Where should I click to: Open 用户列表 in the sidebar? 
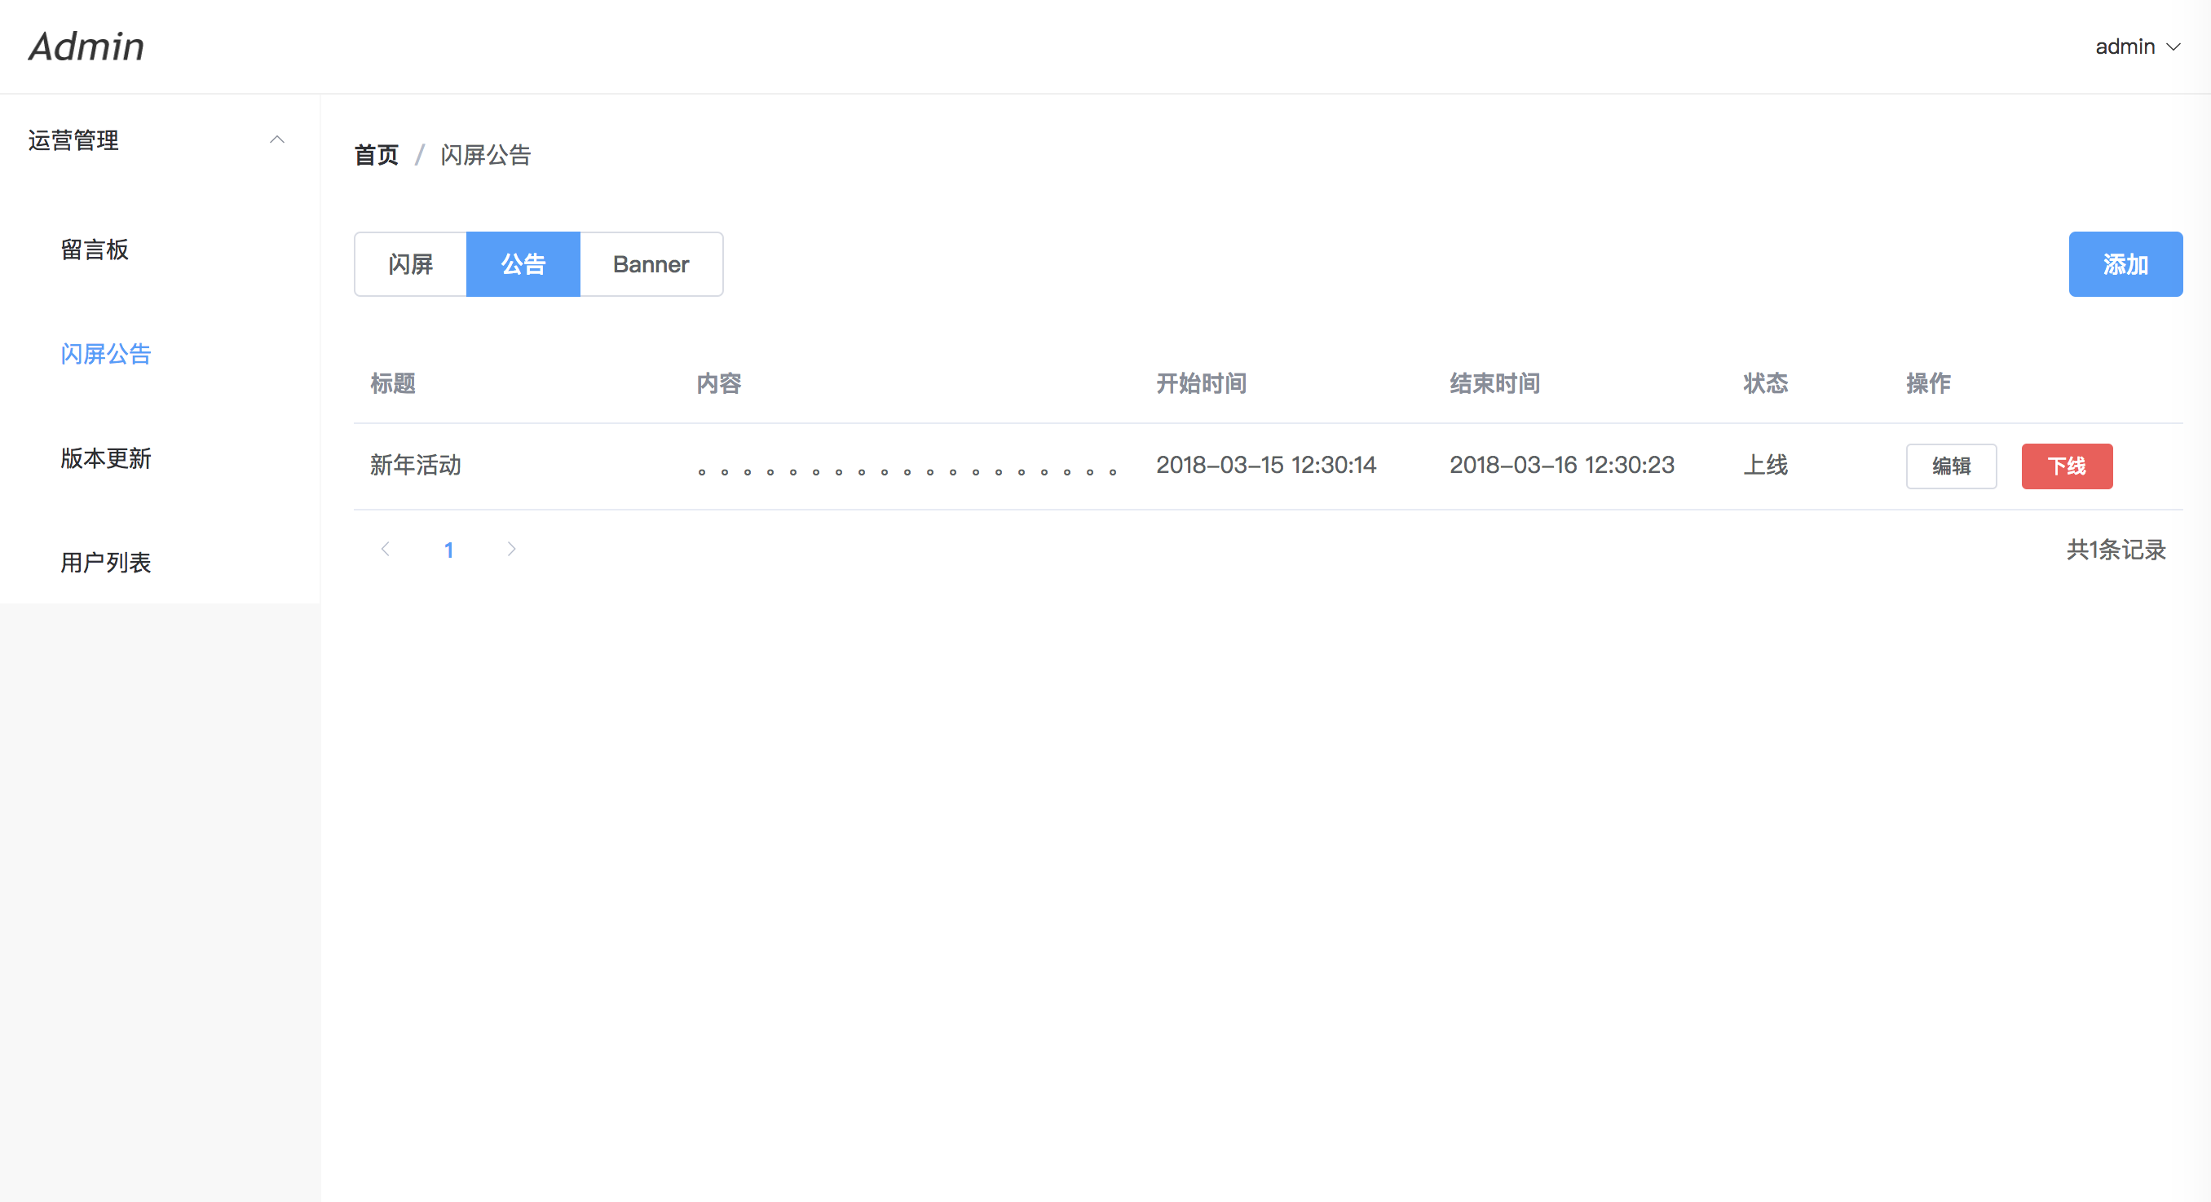[105, 563]
